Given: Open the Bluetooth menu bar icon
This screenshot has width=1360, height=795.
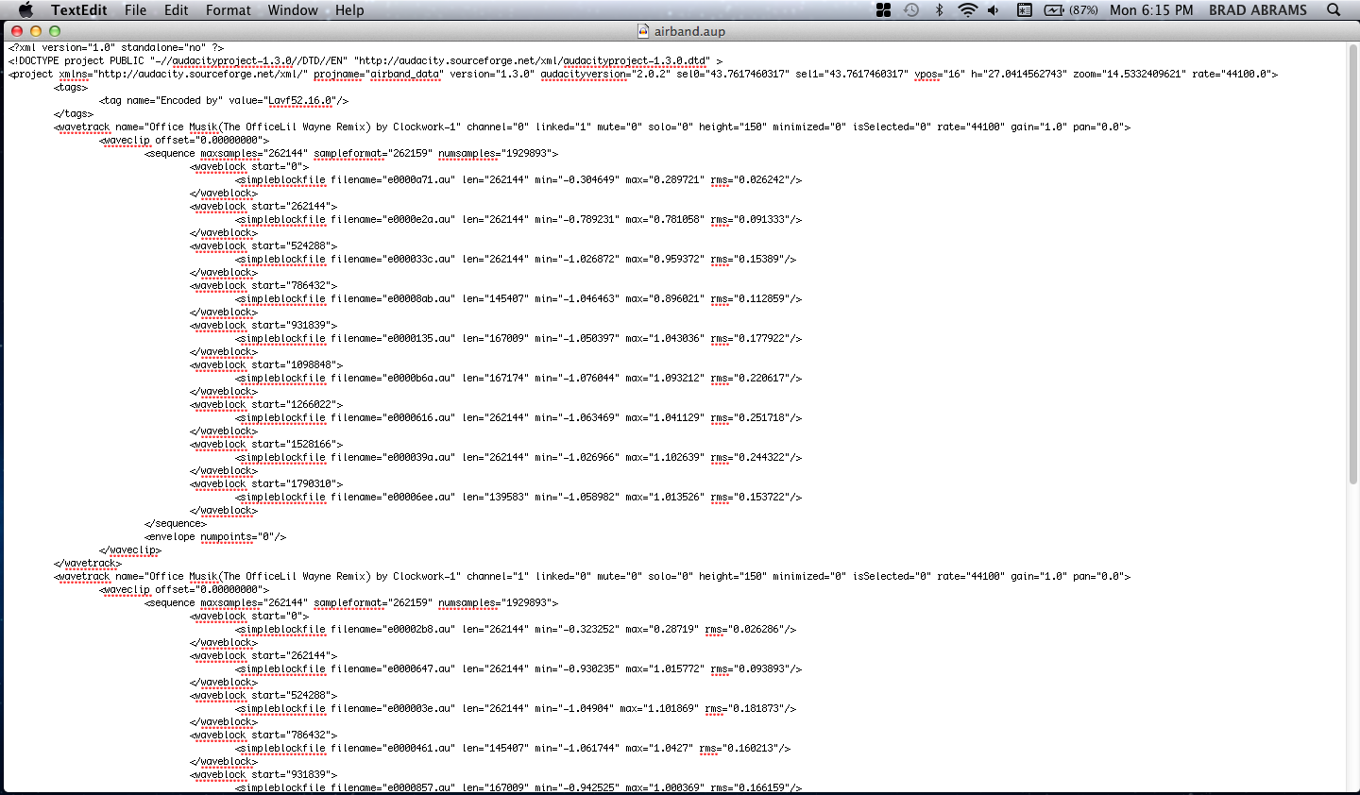Looking at the screenshot, I should click(941, 9).
